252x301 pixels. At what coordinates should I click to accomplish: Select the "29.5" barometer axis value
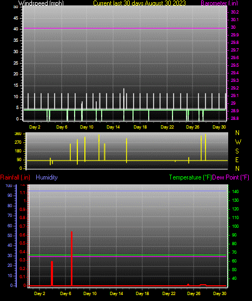235,65
